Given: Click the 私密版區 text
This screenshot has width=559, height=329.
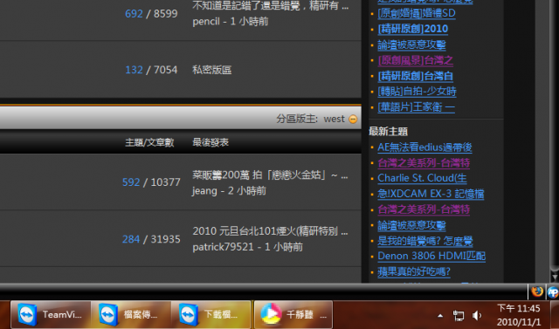Looking at the screenshot, I should coord(212,70).
